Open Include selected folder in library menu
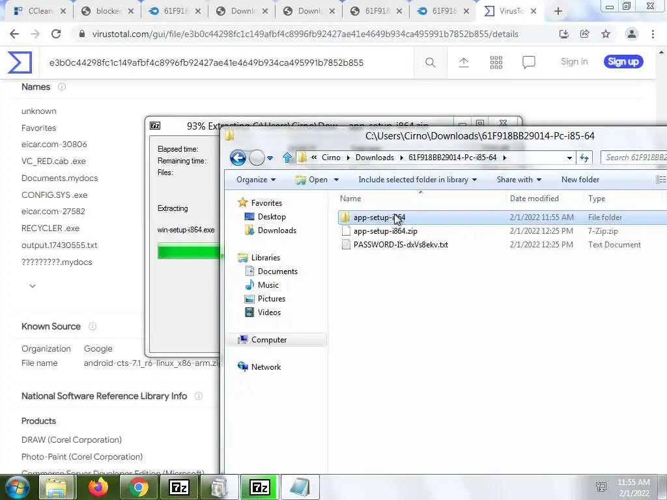This screenshot has width=667, height=500. tap(418, 180)
